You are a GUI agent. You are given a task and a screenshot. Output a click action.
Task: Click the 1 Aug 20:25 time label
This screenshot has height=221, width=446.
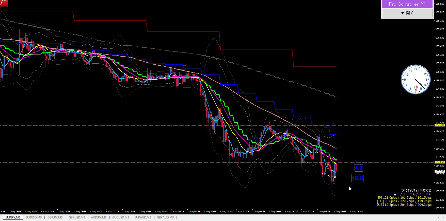(x=96, y=212)
